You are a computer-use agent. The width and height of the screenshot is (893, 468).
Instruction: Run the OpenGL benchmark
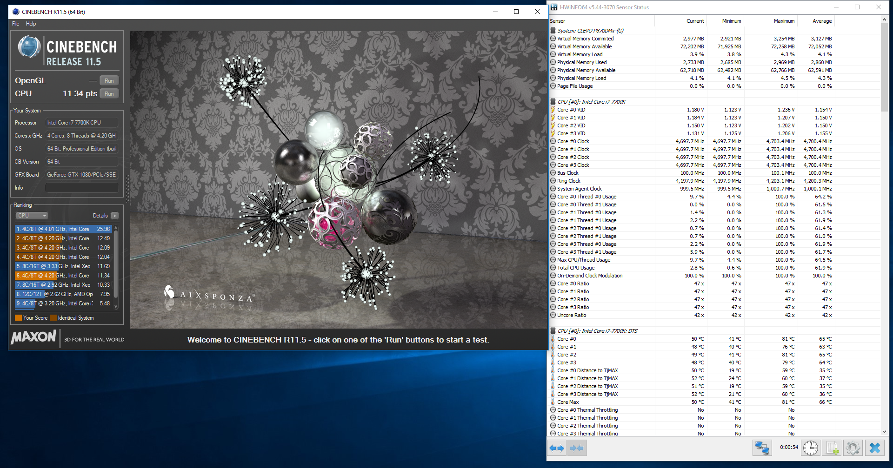[x=109, y=80]
